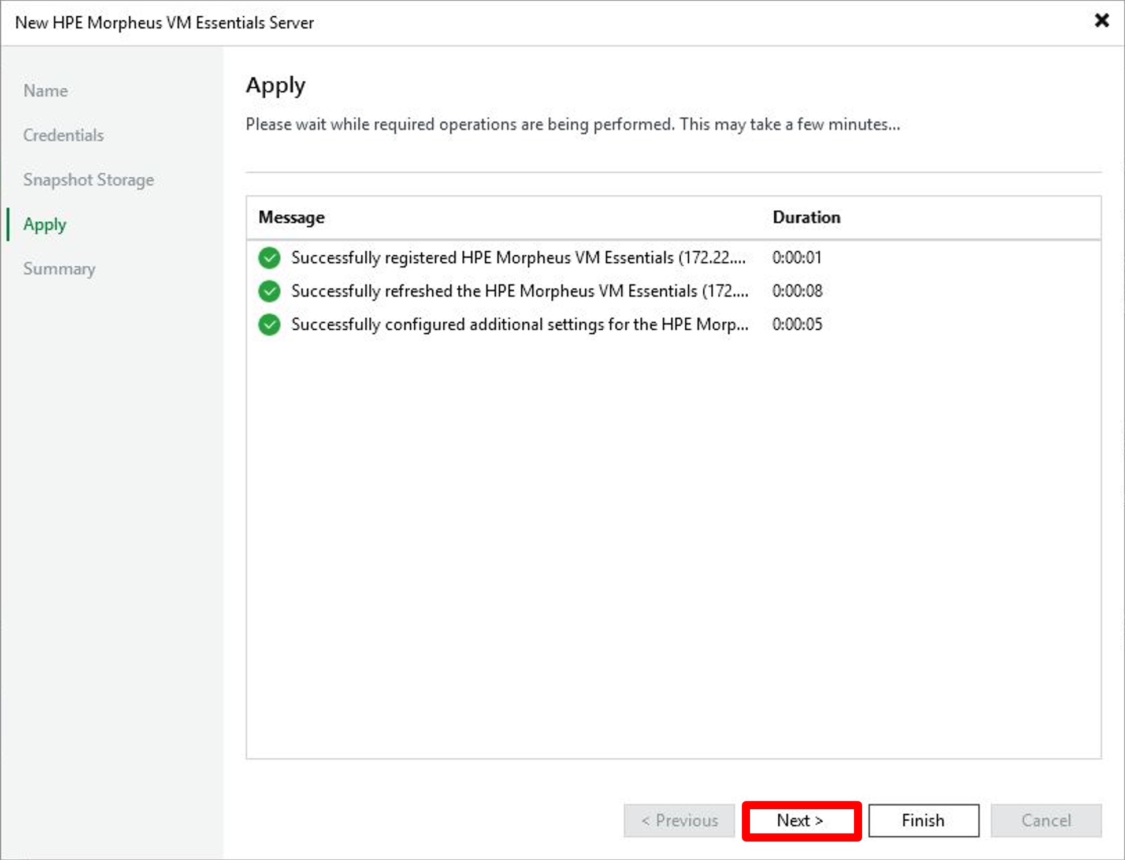Open the Snapshot Storage step
The image size is (1125, 860).
(88, 180)
